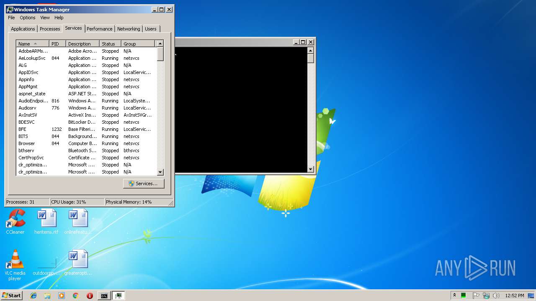Select the AxInstSV service row
This screenshot has width=536, height=301.
click(x=86, y=115)
